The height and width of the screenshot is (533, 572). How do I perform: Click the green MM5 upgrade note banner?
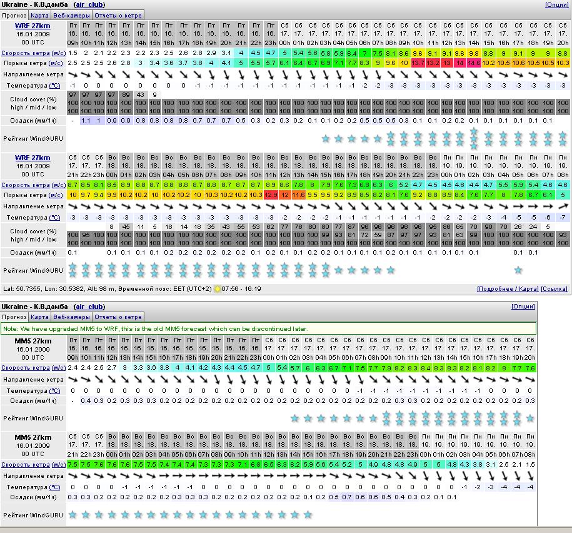tap(268, 328)
